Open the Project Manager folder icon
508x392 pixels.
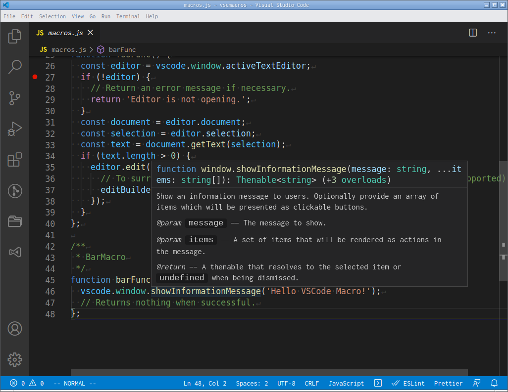(14, 221)
